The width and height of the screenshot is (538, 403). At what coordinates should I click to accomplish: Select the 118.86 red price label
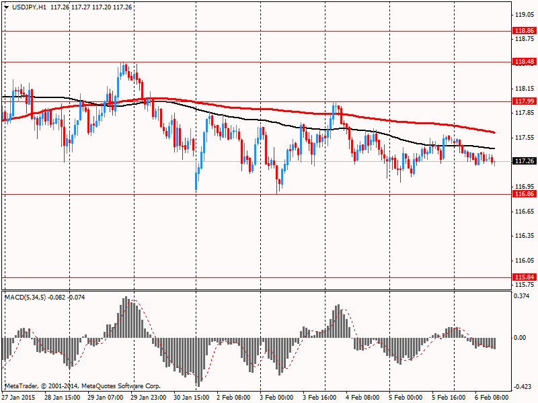(525, 31)
